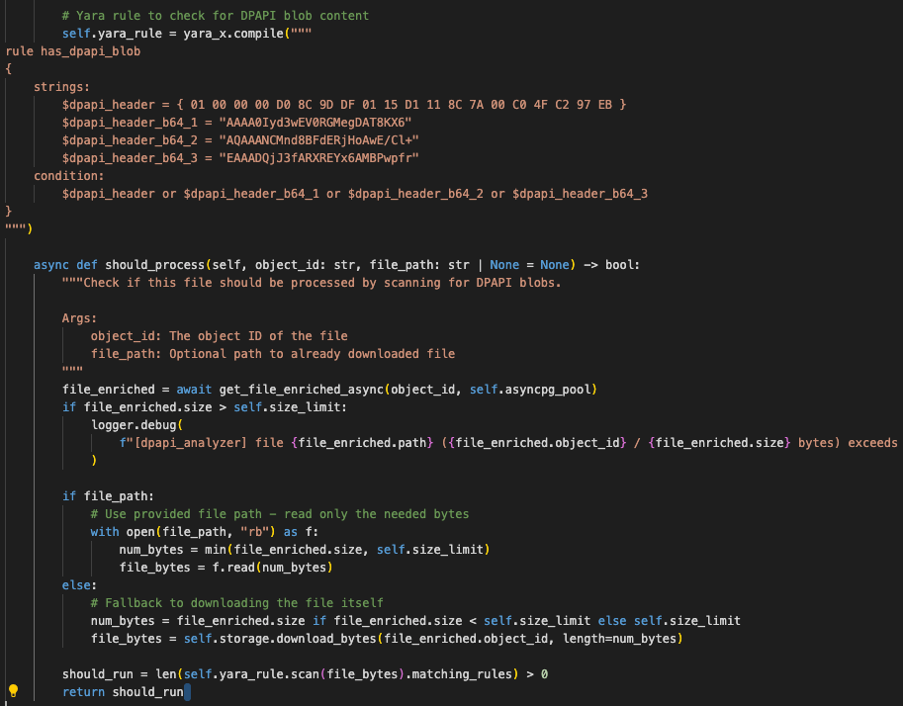The width and height of the screenshot is (903, 706).
Task: Click the lightbulb code action icon
Action: [14, 691]
